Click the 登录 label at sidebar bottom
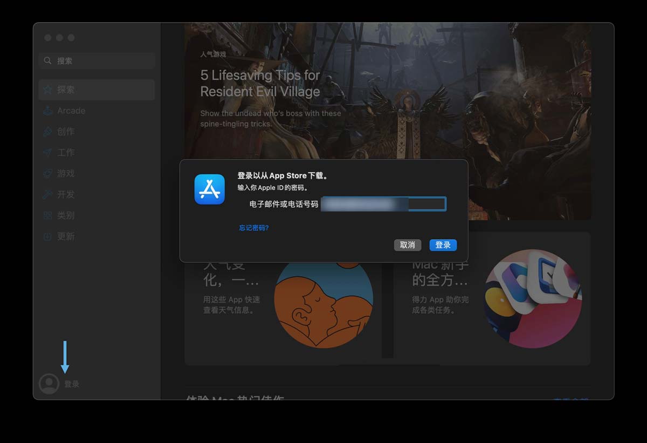 pos(72,384)
